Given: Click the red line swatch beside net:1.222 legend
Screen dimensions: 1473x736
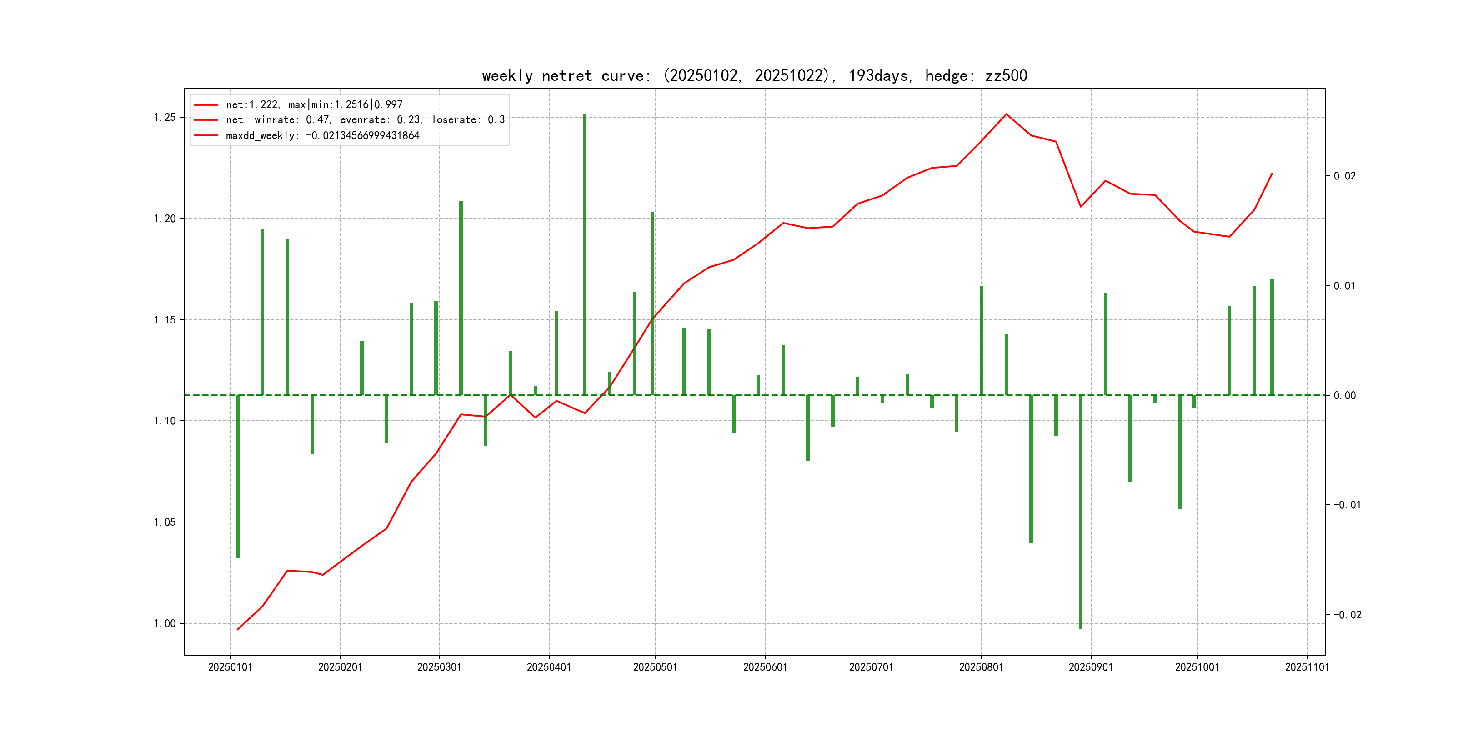Looking at the screenshot, I should click(206, 105).
